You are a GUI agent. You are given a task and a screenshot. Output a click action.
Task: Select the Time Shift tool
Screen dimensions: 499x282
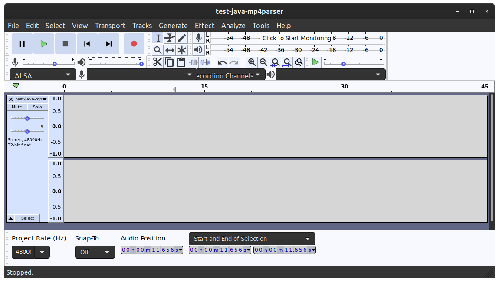tap(170, 50)
